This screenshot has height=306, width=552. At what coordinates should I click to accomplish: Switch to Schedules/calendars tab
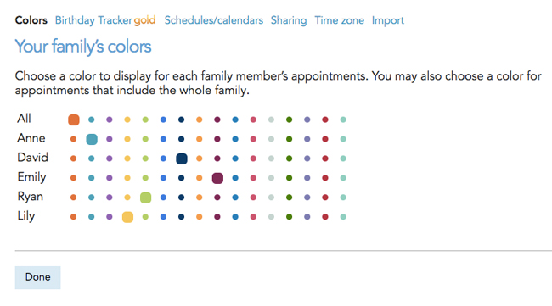coord(214,20)
